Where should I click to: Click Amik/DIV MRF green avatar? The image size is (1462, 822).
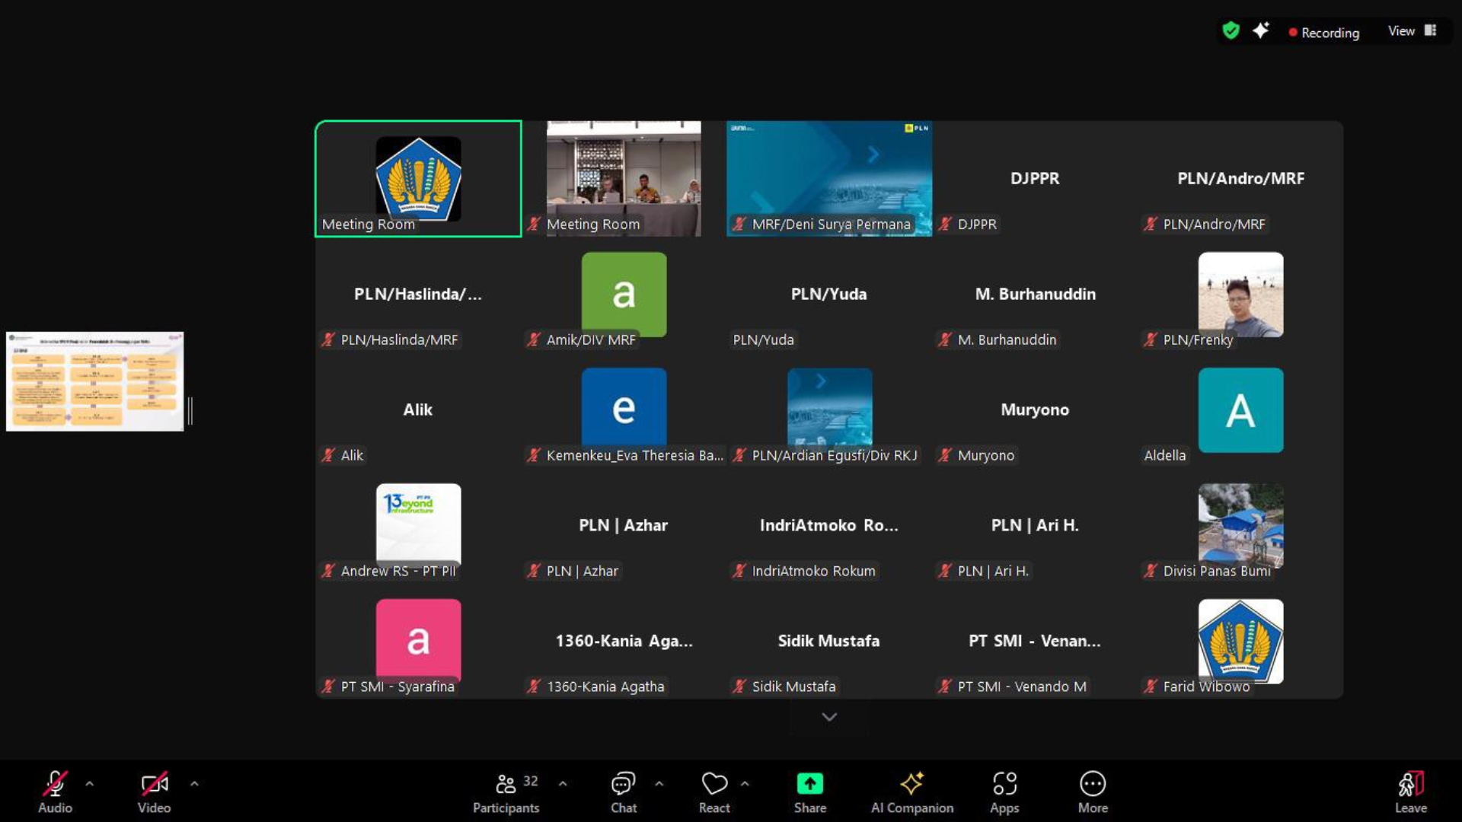(624, 295)
